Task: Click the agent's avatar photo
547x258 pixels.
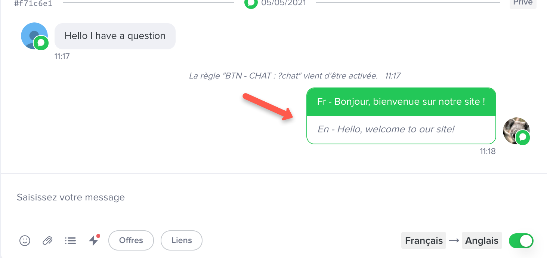Action: click(515, 129)
